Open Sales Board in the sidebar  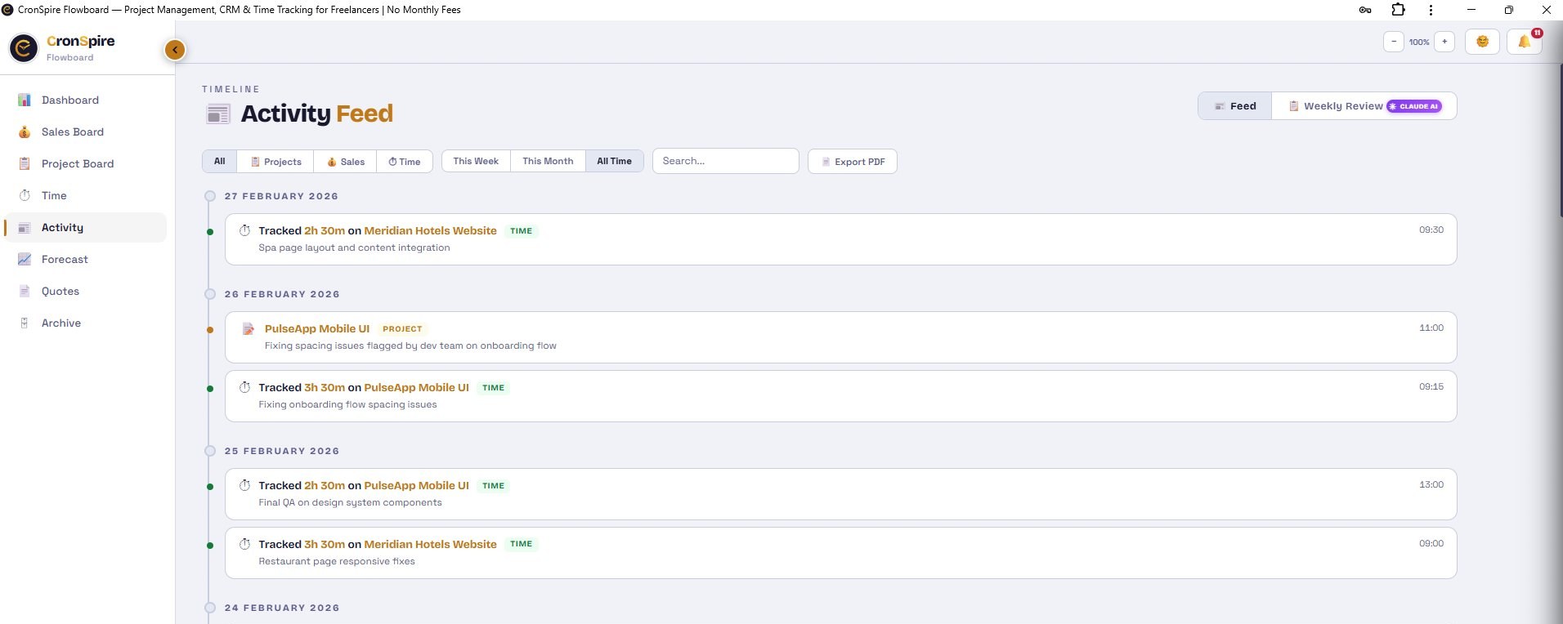click(85, 131)
